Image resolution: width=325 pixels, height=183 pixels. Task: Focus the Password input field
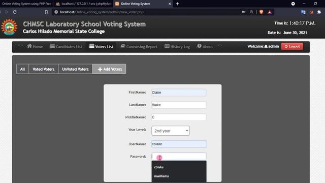pyautogui.click(x=179, y=157)
